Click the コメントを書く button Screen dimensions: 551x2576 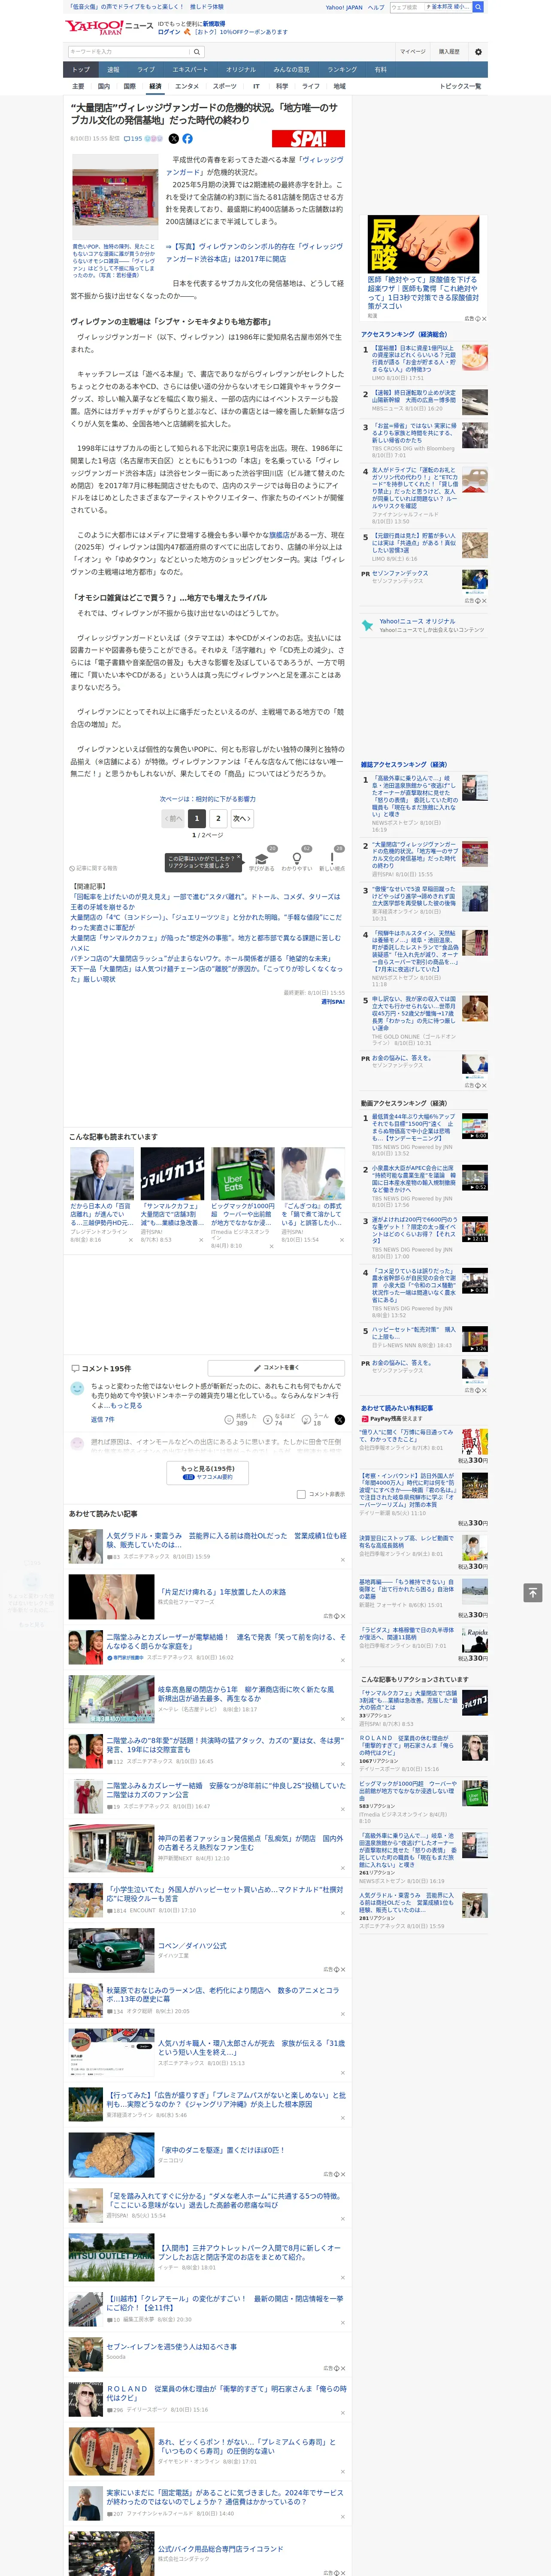tap(276, 1367)
